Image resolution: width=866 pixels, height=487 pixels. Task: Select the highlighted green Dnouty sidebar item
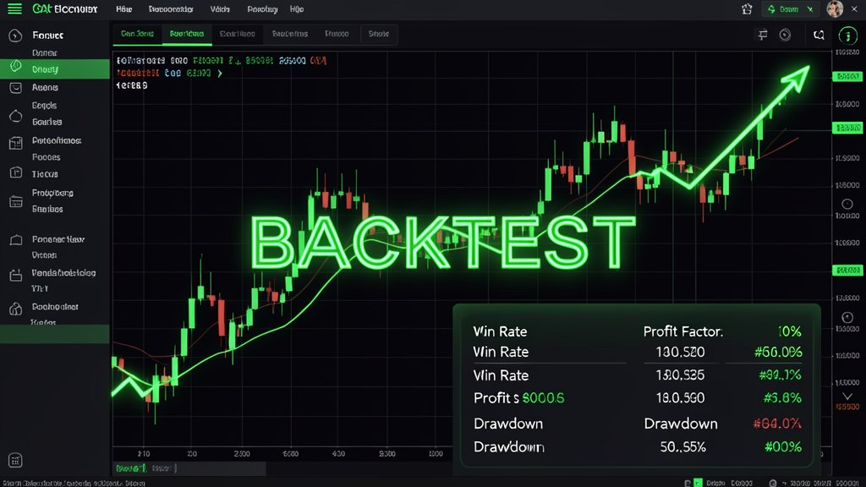click(55, 69)
